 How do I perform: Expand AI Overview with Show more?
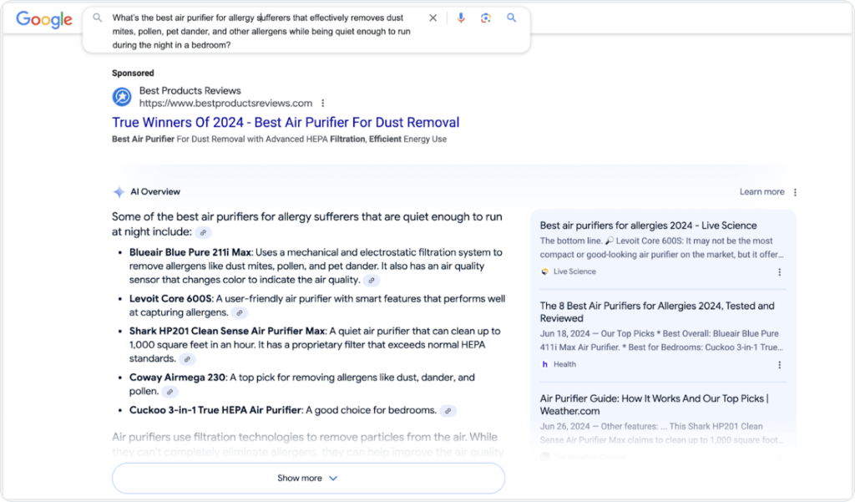click(308, 478)
